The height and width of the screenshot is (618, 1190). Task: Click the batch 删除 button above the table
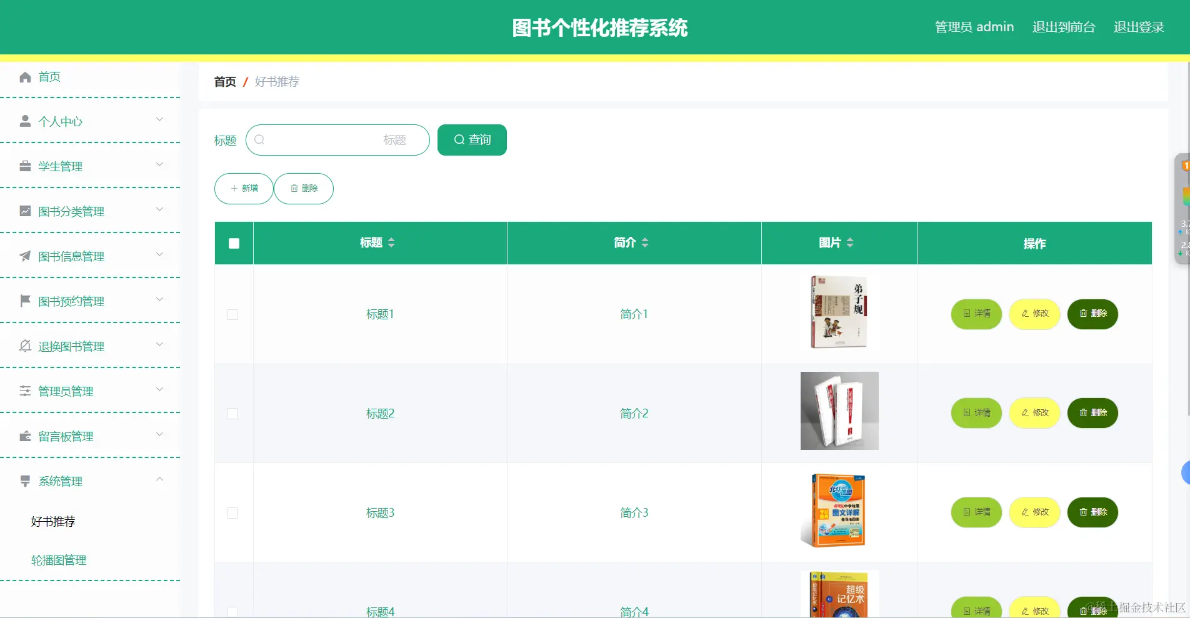click(304, 189)
